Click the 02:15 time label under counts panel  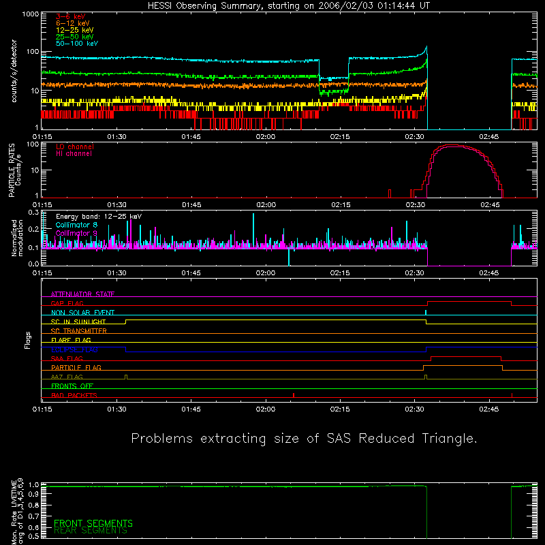tap(340, 137)
